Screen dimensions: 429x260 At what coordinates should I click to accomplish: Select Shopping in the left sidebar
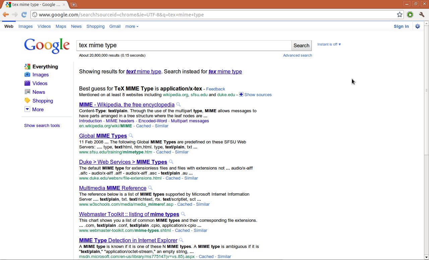(x=43, y=101)
